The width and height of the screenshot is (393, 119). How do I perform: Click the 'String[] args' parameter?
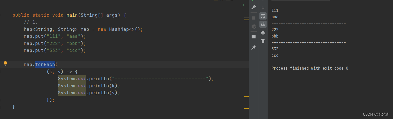pyautogui.click(x=99, y=15)
